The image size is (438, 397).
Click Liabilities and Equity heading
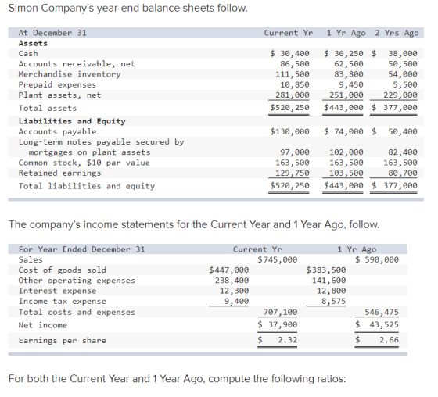point(72,121)
